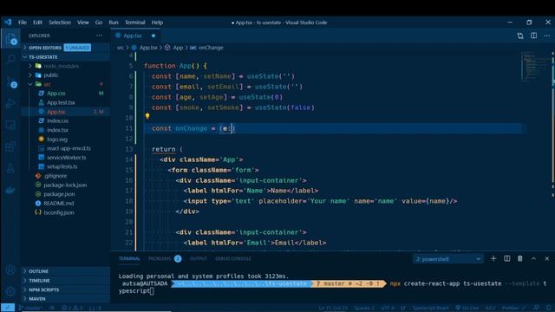Open the File menu

23,23
